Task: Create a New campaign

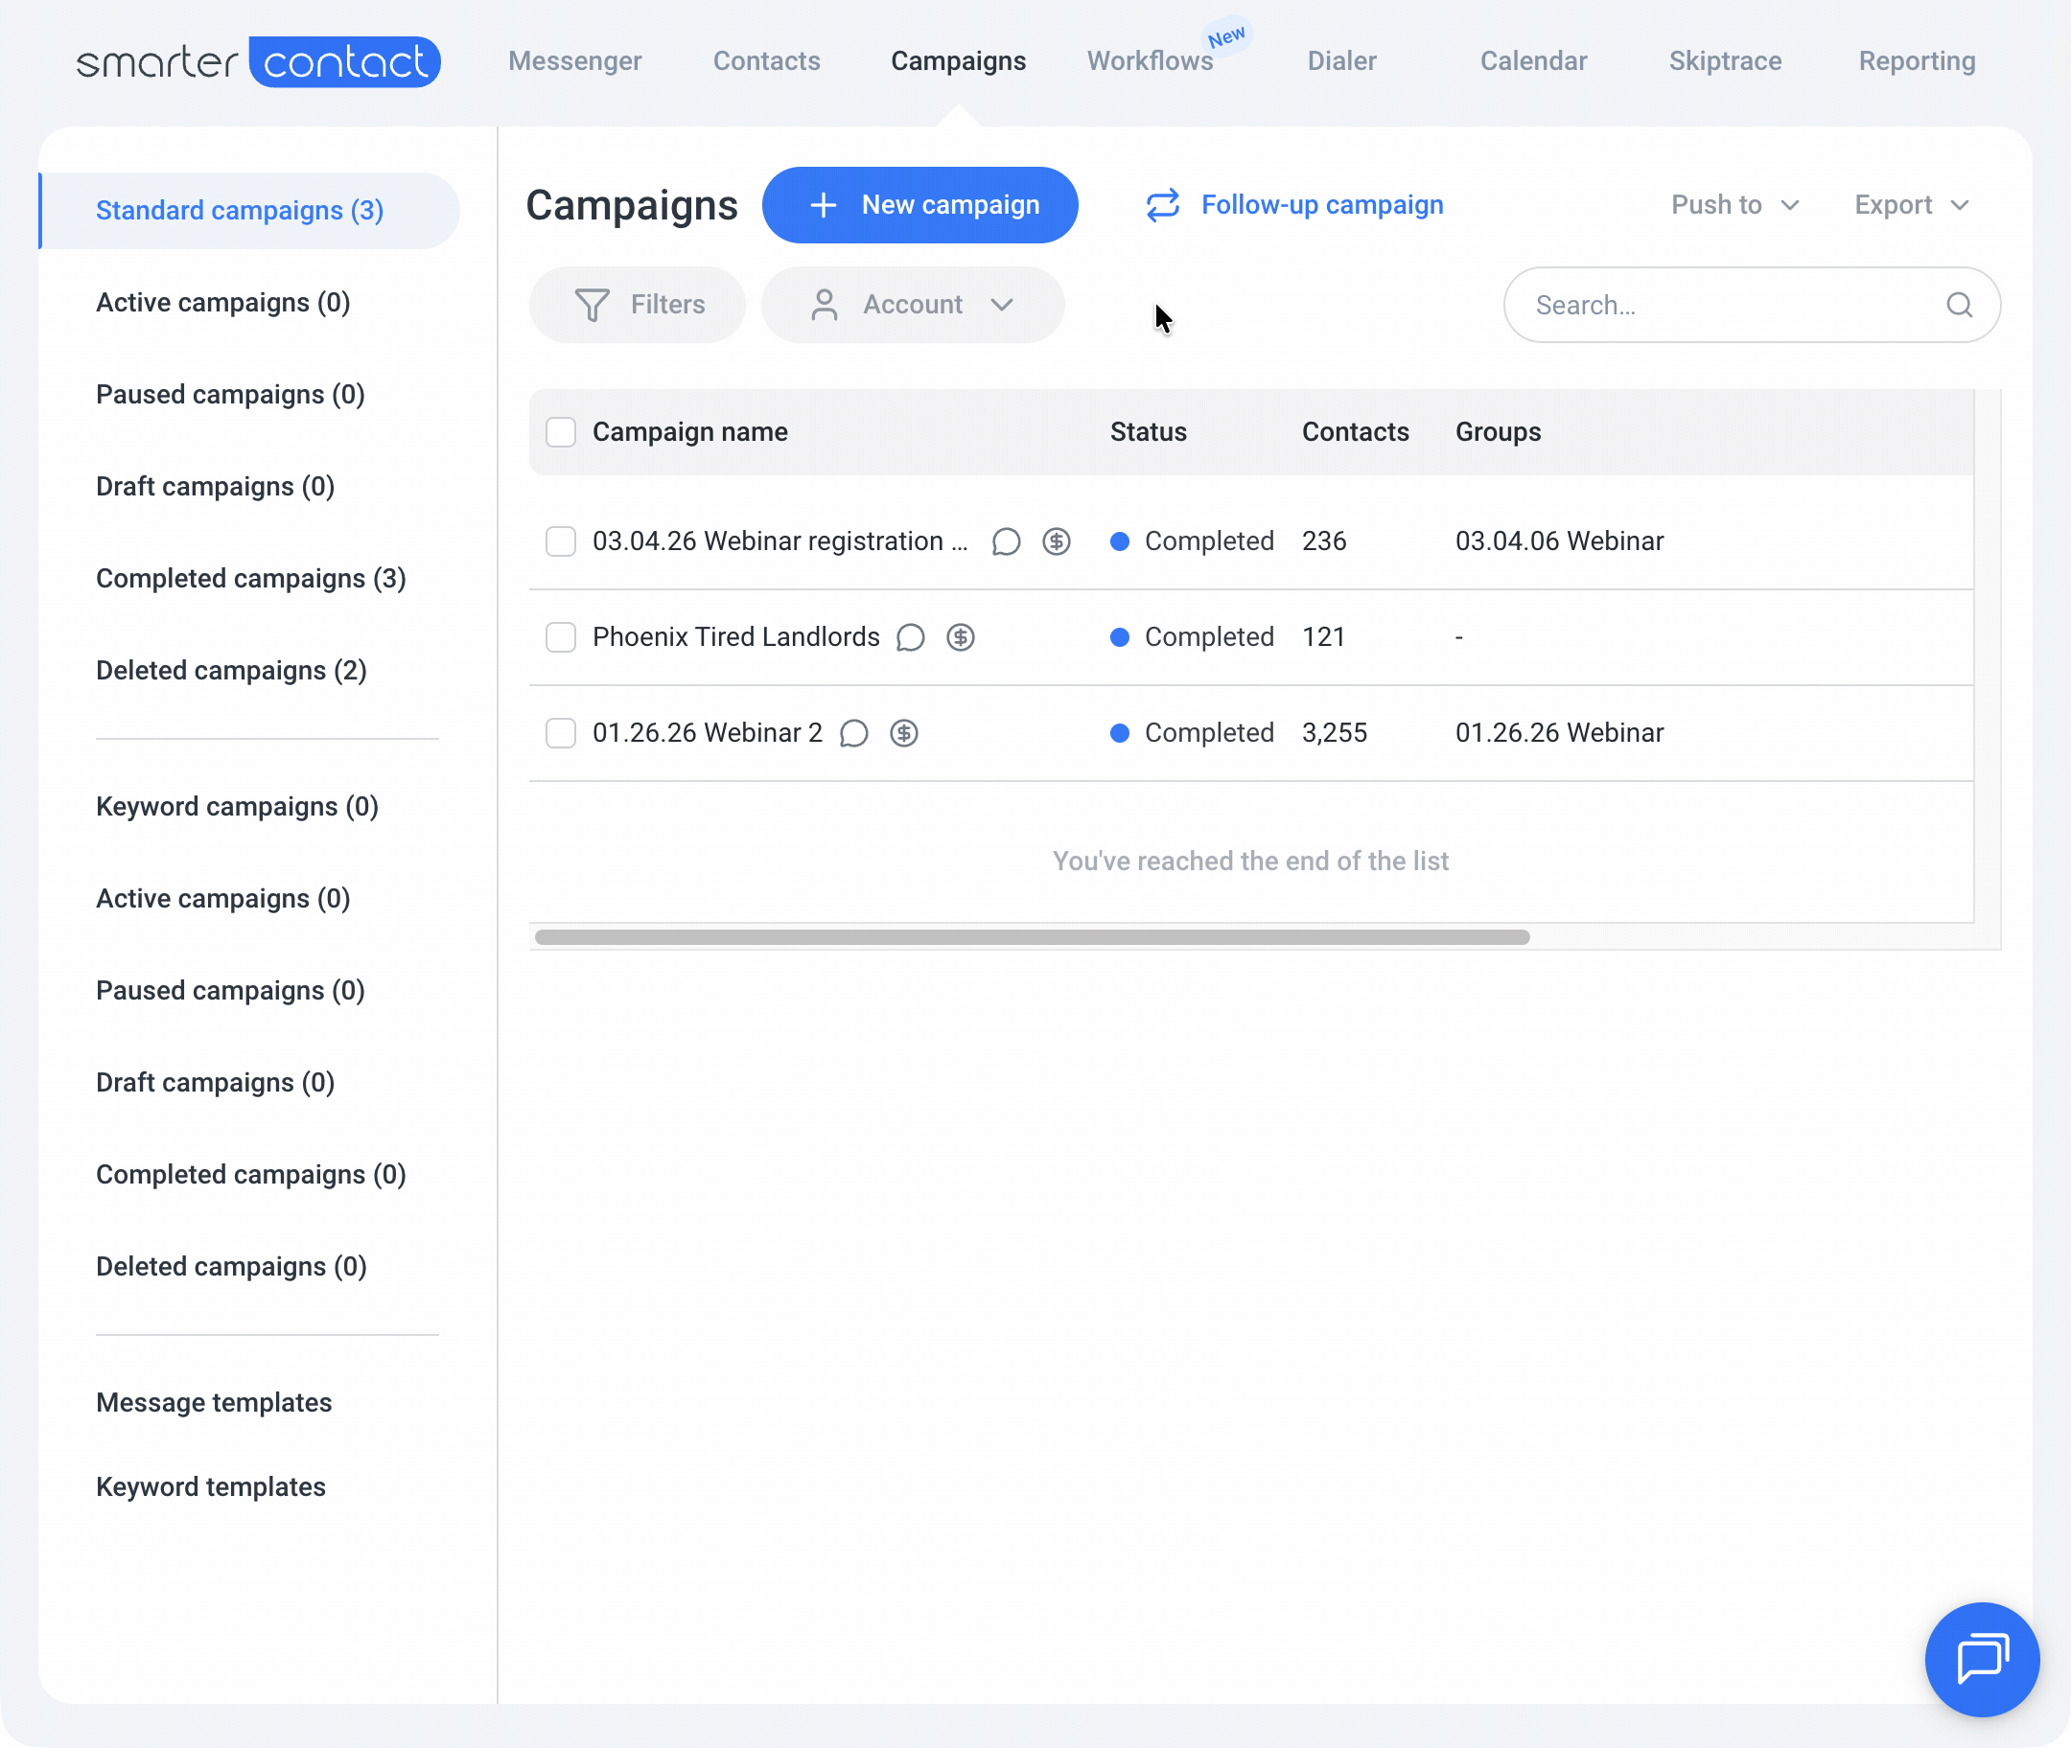Action: click(x=919, y=205)
